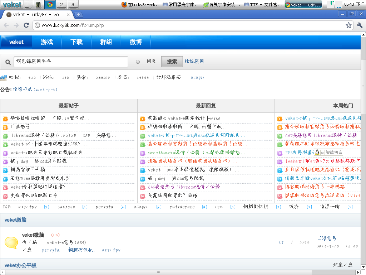
Task: Click the number 9 badge in 最新回复 list
Action: 142,188
